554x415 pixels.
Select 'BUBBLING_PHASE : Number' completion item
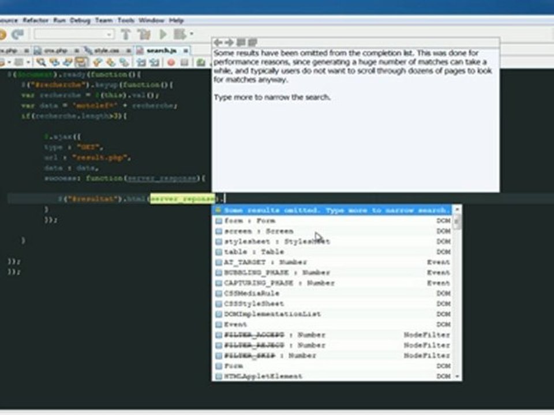point(332,273)
